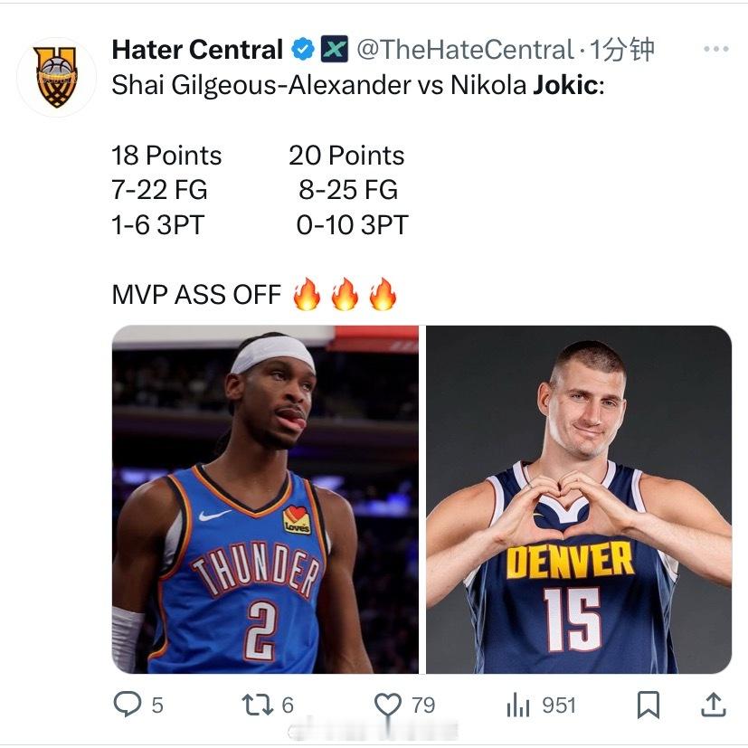Open the 1分钟 timestamp link
This screenshot has width=748, height=748.
coord(621,49)
